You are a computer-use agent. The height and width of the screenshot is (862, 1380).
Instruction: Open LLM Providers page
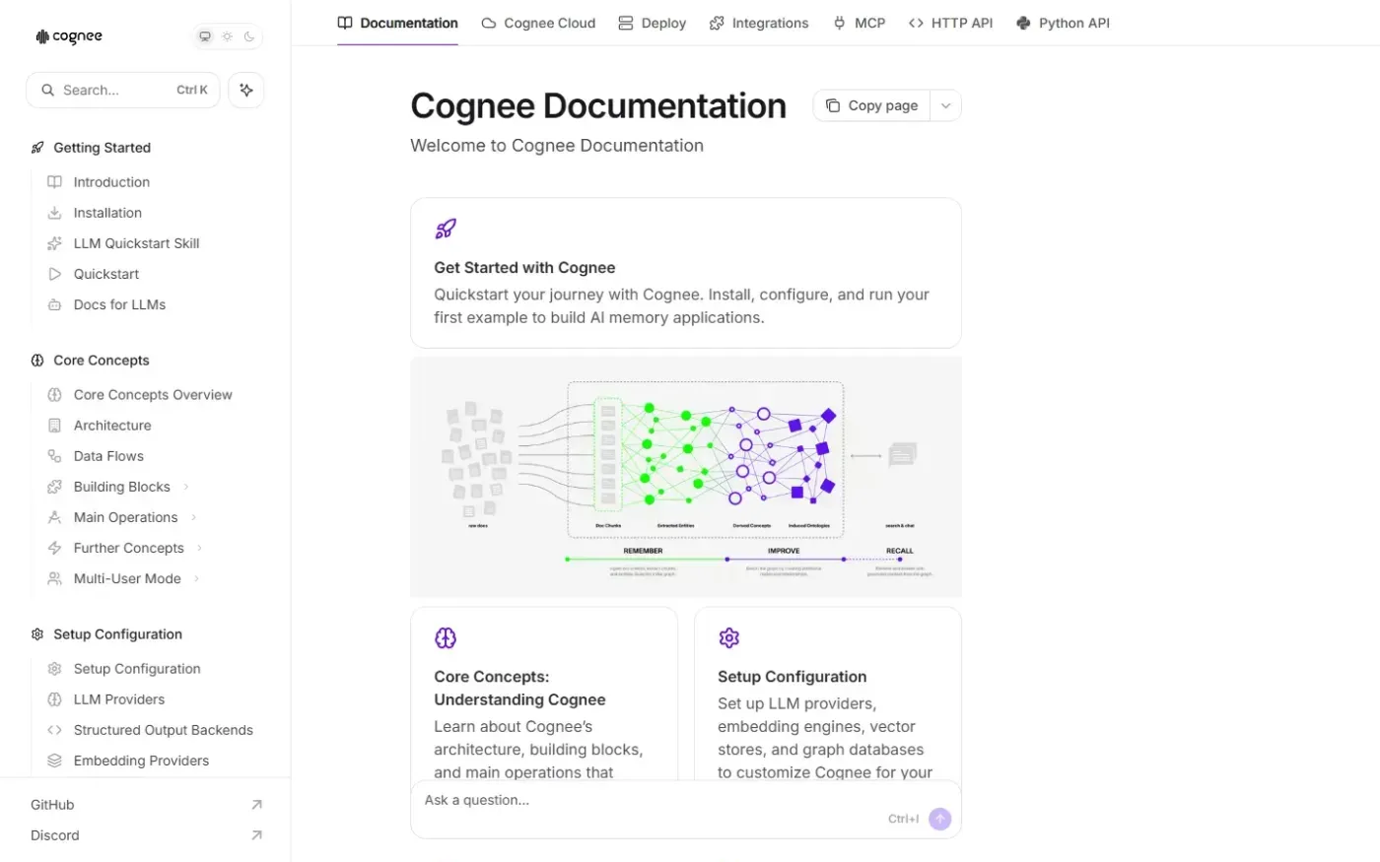tap(119, 699)
